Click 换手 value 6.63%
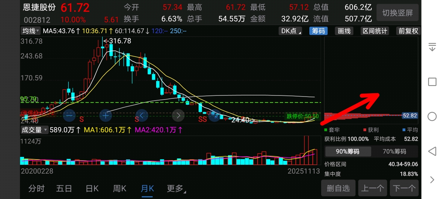Screen dimensions: 443x199 coord(172,19)
